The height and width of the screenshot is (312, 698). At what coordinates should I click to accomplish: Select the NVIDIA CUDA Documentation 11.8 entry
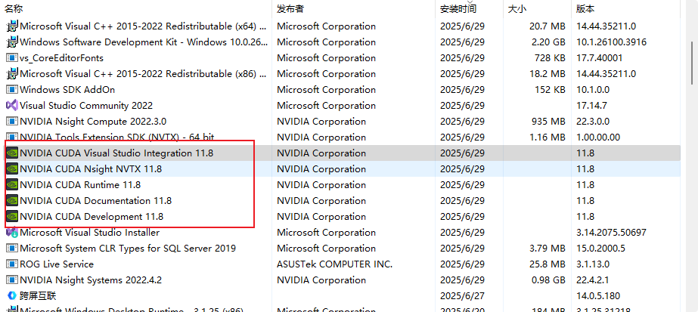(x=95, y=200)
